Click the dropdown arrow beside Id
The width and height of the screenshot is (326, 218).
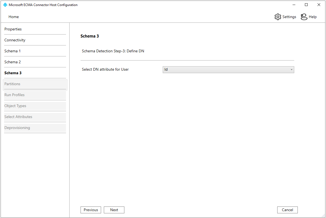291,70
